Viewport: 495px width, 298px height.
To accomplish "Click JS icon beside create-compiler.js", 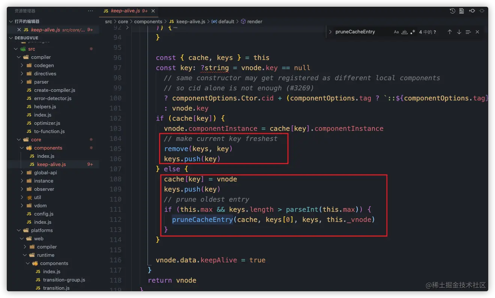I will coord(29,90).
